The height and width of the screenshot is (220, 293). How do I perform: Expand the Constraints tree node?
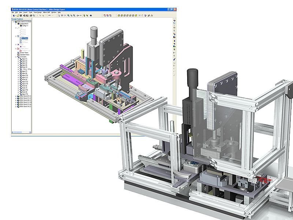point(16,57)
